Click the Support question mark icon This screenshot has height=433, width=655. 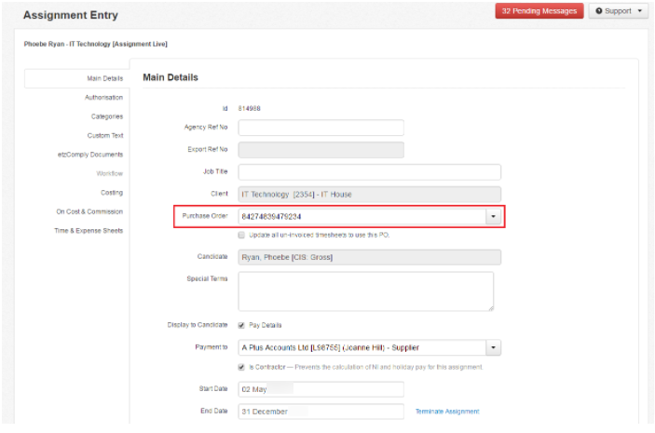click(598, 11)
